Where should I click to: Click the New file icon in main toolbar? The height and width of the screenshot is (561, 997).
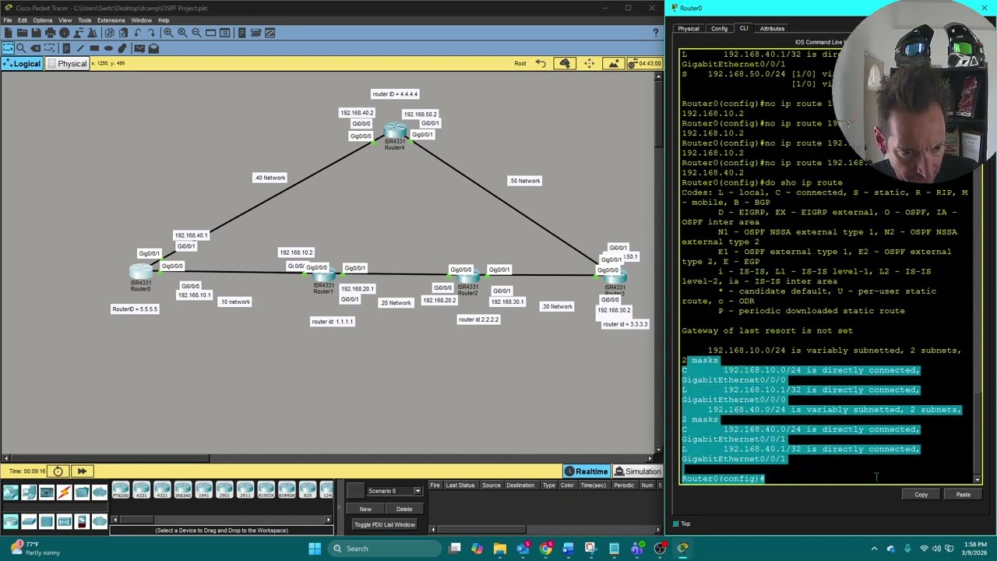coord(8,33)
